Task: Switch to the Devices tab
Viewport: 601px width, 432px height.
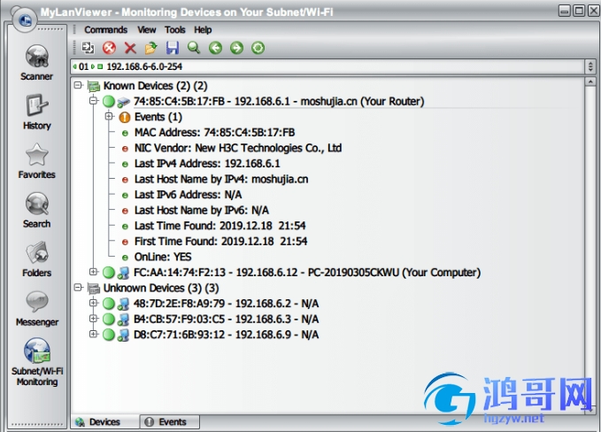Action: 104,421
